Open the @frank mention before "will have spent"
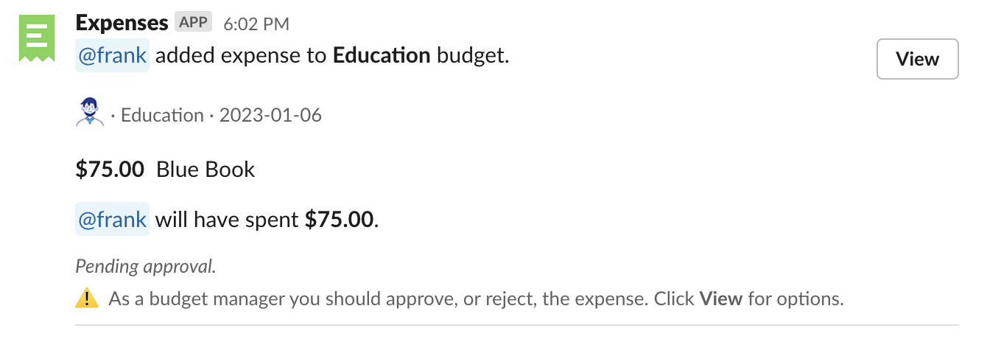 [112, 219]
